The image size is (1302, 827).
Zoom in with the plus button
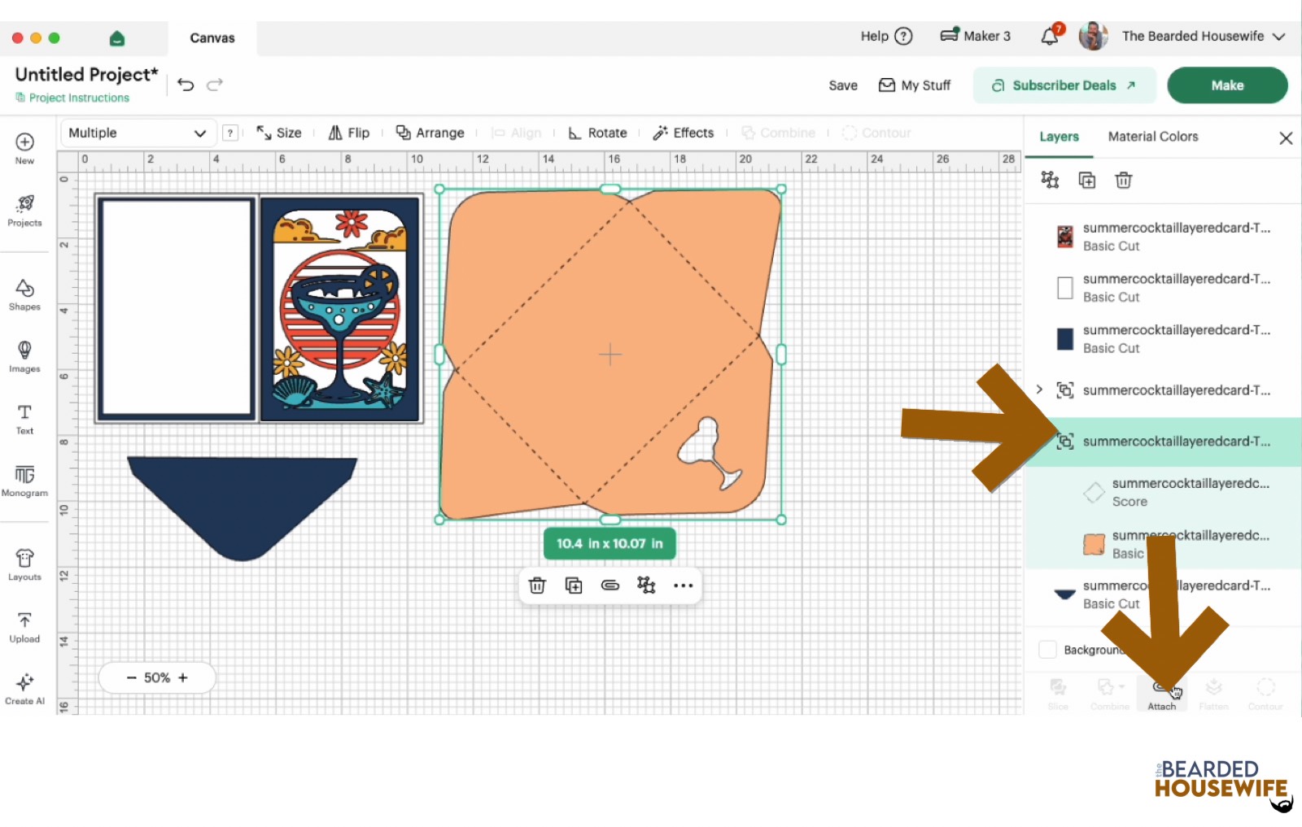point(183,677)
